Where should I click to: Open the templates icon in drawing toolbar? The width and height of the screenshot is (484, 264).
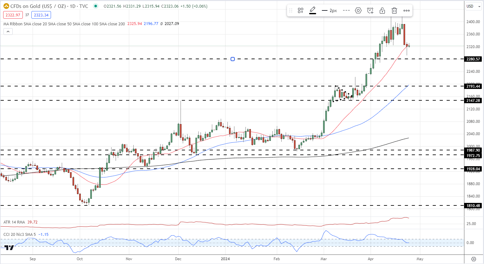(x=301, y=10)
